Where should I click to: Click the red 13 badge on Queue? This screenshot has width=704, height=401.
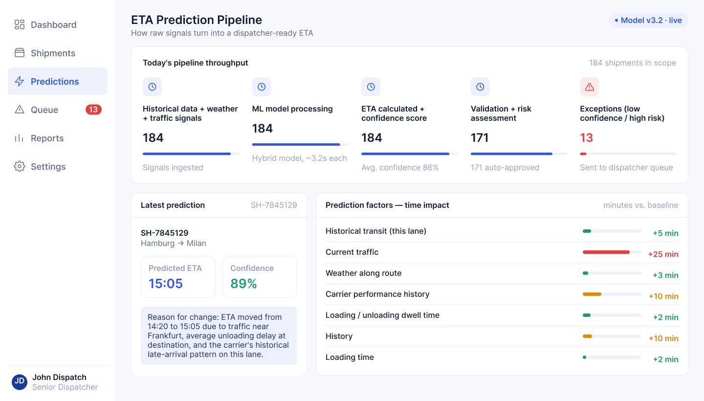[x=93, y=110]
